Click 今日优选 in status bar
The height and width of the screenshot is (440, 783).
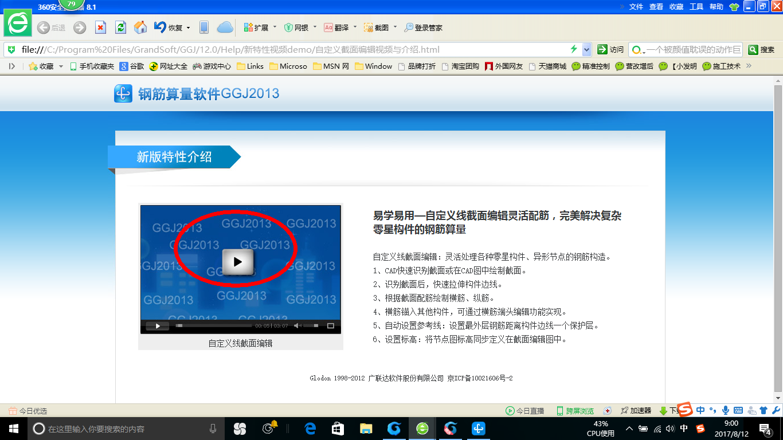28,411
